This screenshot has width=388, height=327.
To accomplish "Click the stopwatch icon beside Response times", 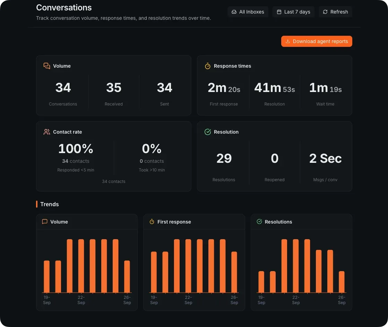I will pyautogui.click(x=208, y=66).
